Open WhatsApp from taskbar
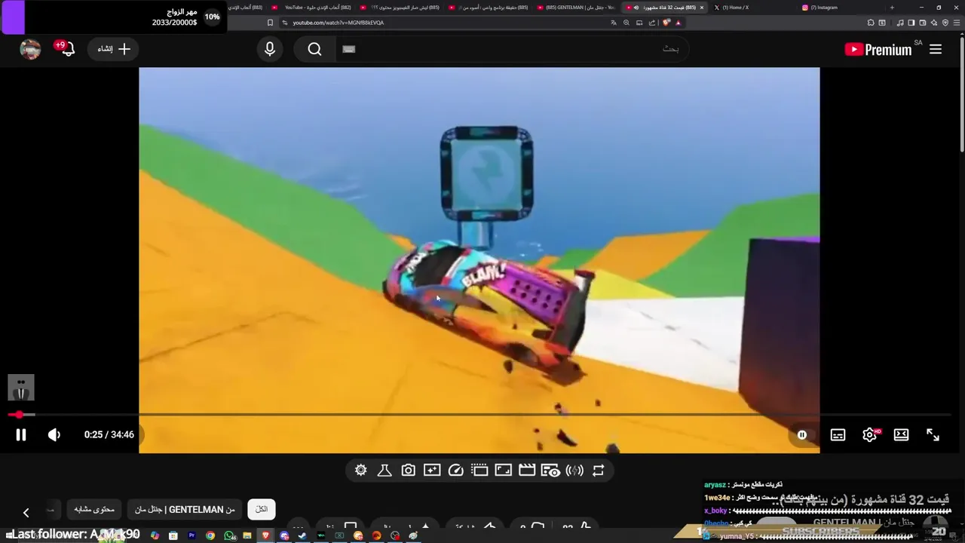 [229, 535]
